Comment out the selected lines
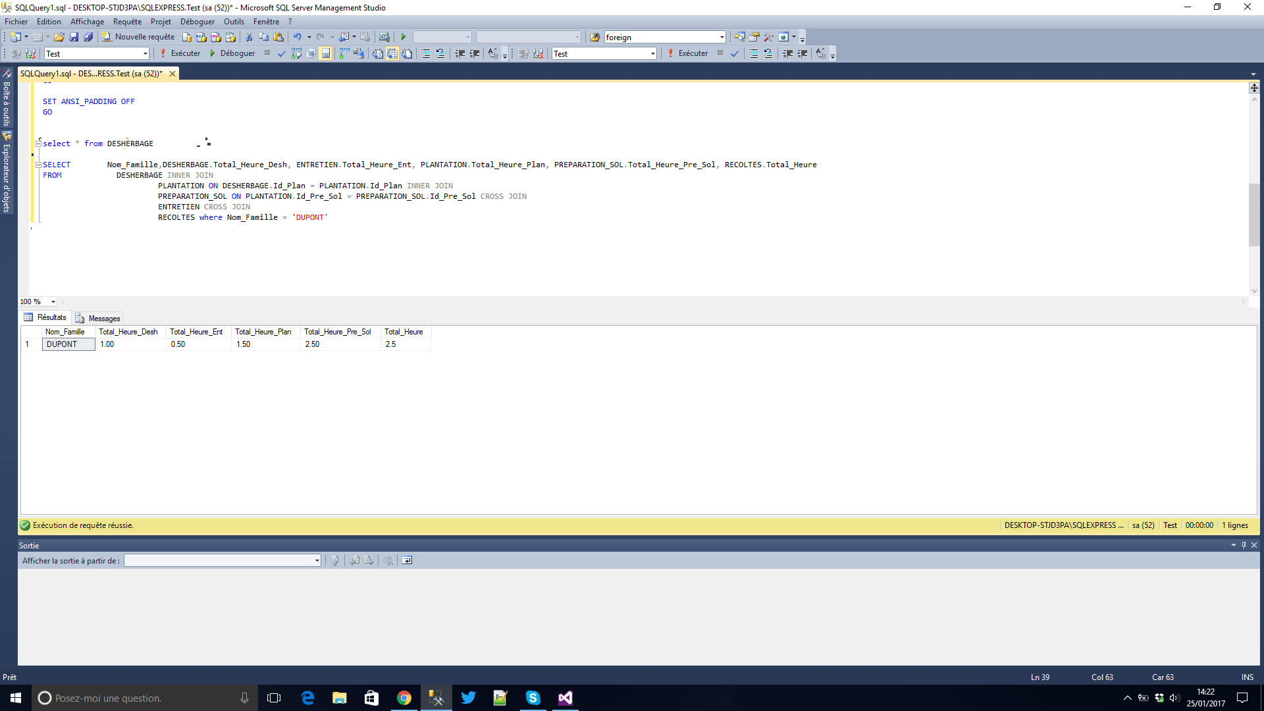 coord(426,54)
